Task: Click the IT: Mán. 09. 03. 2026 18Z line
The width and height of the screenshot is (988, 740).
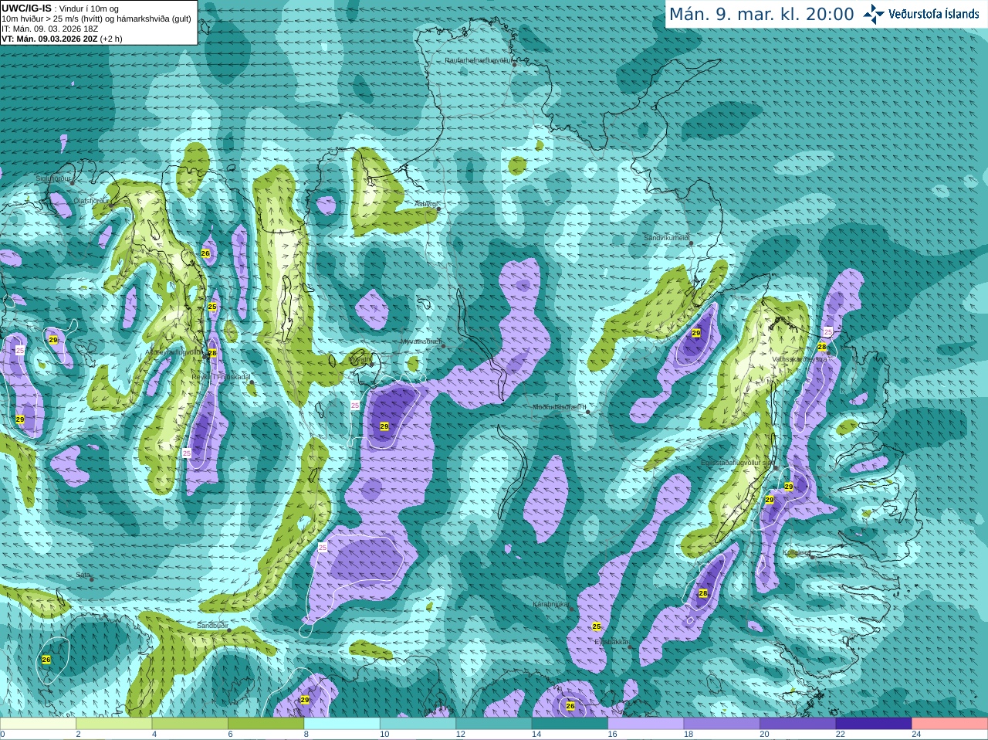Action: 49,29
